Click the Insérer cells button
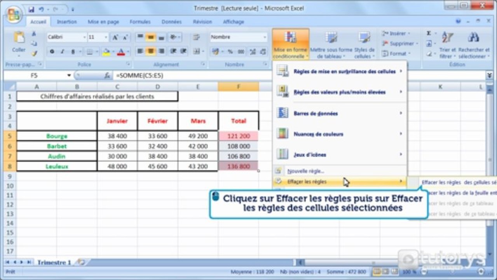The width and height of the screenshot is (497, 280). [x=396, y=34]
